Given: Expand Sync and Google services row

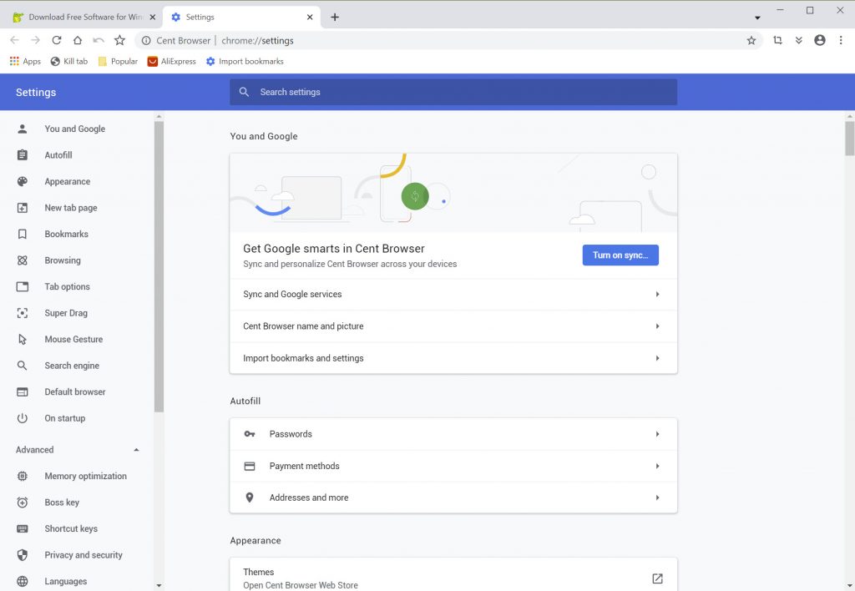Looking at the screenshot, I should pyautogui.click(x=453, y=295).
